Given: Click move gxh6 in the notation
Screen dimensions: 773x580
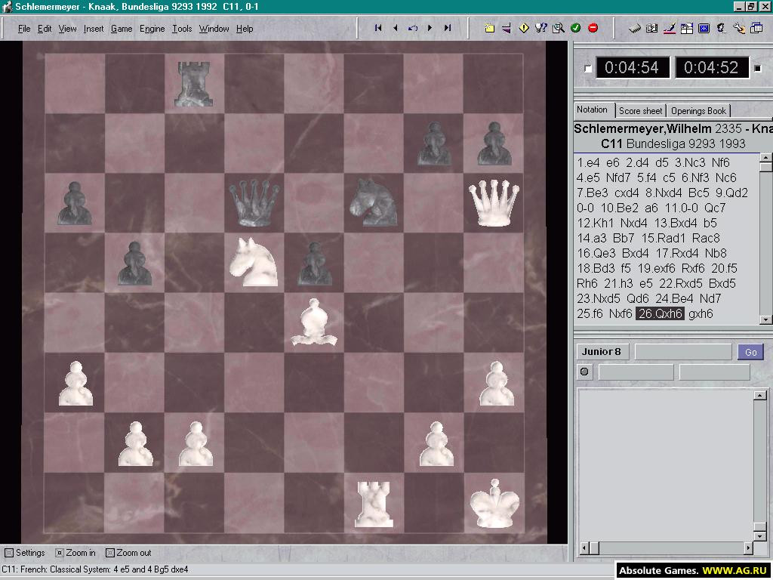Looking at the screenshot, I should click(x=701, y=313).
